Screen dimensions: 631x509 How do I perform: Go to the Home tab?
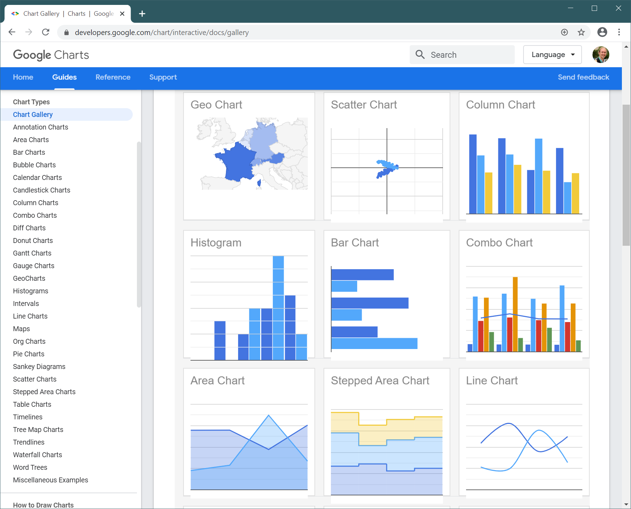pyautogui.click(x=23, y=77)
